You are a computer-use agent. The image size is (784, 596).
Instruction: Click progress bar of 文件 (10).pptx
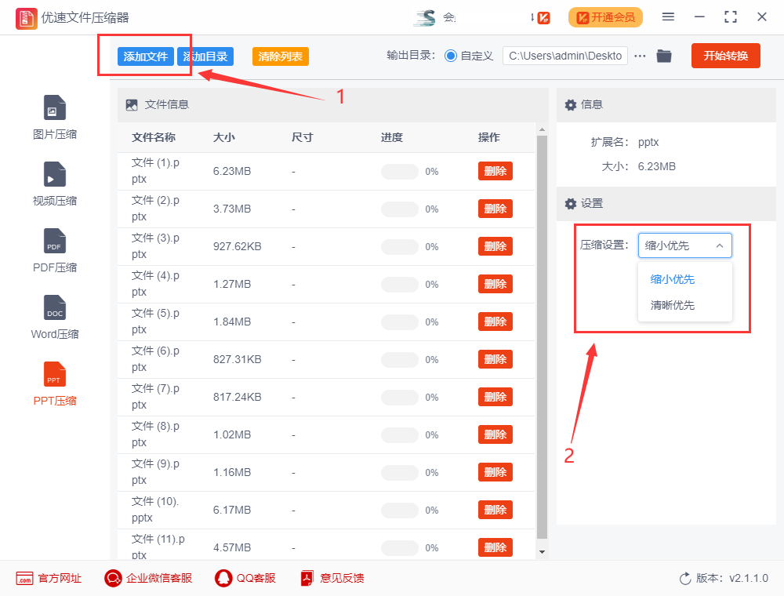click(400, 510)
